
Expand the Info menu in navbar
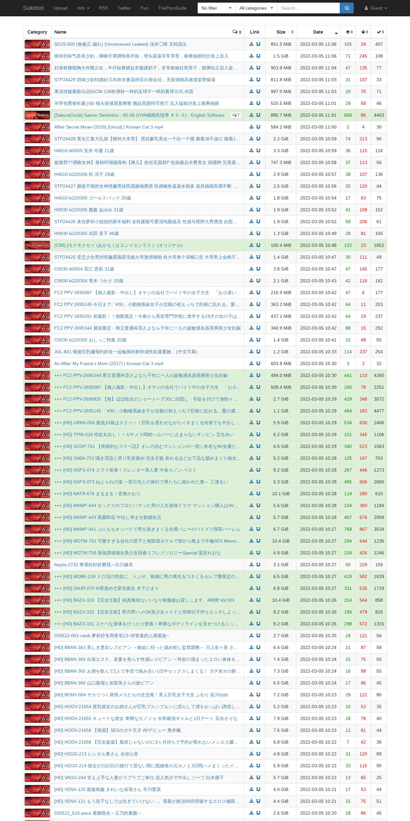[x=83, y=8]
